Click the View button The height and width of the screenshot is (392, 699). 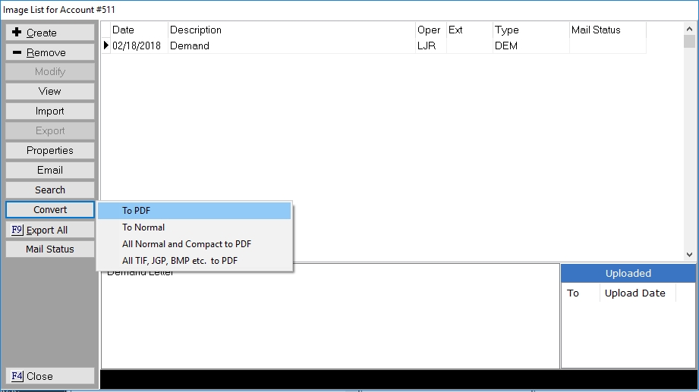click(50, 91)
